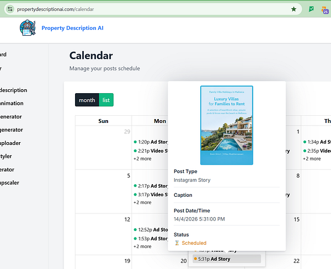The width and height of the screenshot is (331, 269).
Task: Expand '+2 more' in Thursday column
Action: pyautogui.click(x=312, y=159)
